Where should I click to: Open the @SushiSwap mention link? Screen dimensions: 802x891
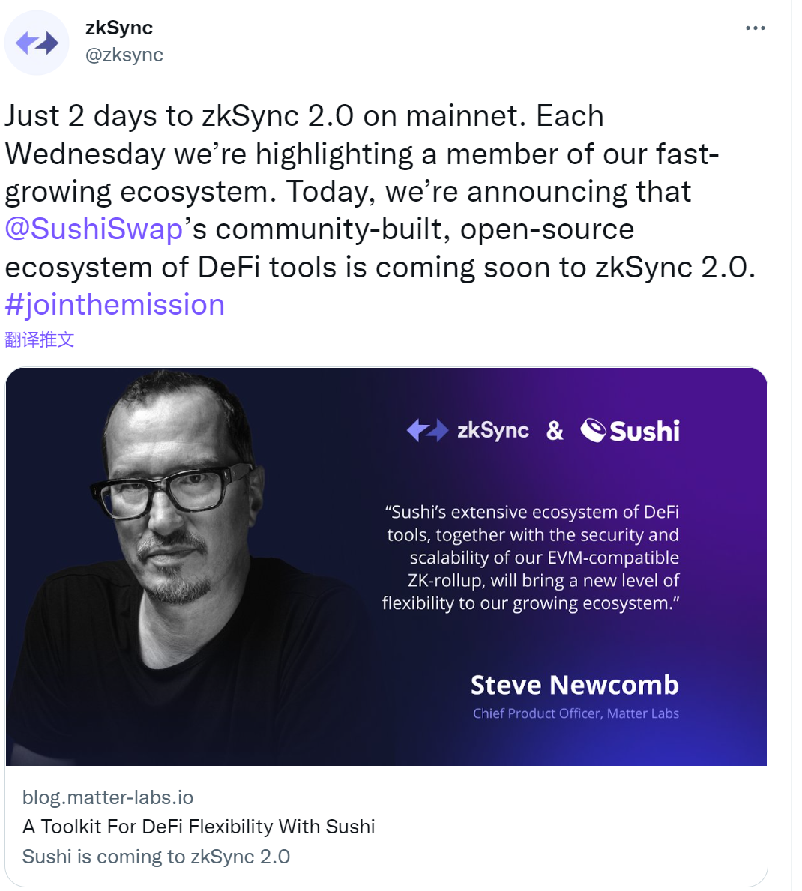coord(94,229)
